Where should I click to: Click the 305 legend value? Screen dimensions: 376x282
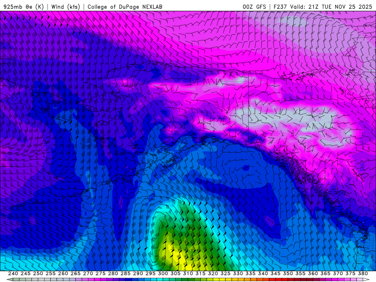[x=175, y=274]
